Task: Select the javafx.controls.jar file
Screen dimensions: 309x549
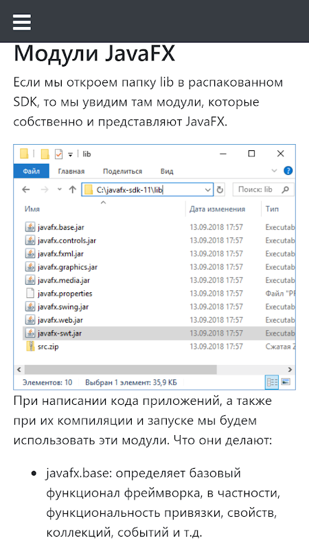Action: click(x=67, y=240)
